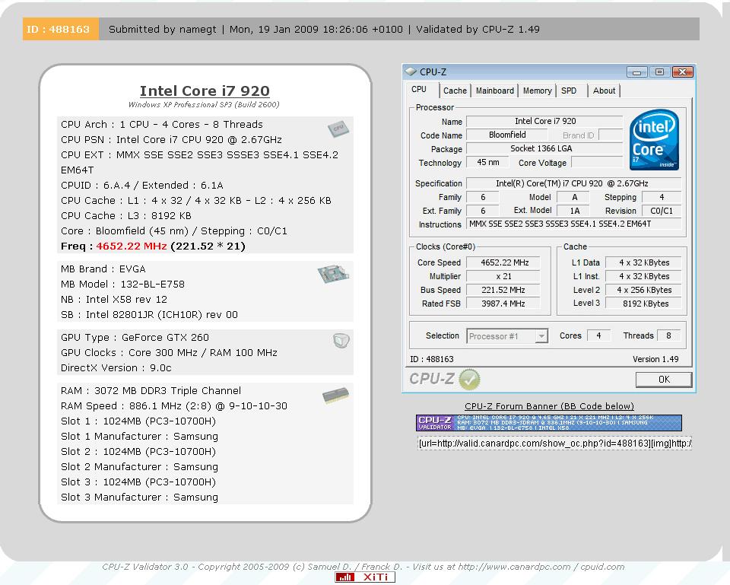The width and height of the screenshot is (730, 585).
Task: Click the Technology field 45 nm
Action: [x=487, y=162]
